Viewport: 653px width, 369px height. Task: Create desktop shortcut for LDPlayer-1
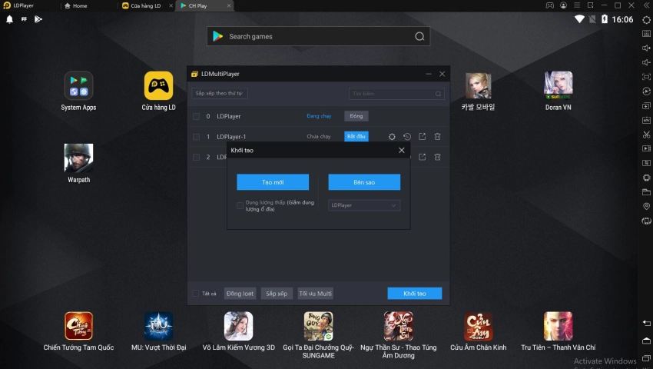(x=423, y=136)
